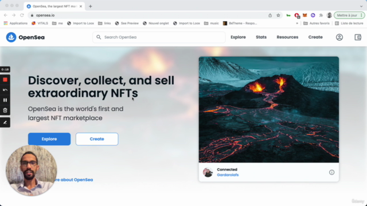Click the search magnifier icon
The image size is (367, 206).
tap(99, 37)
